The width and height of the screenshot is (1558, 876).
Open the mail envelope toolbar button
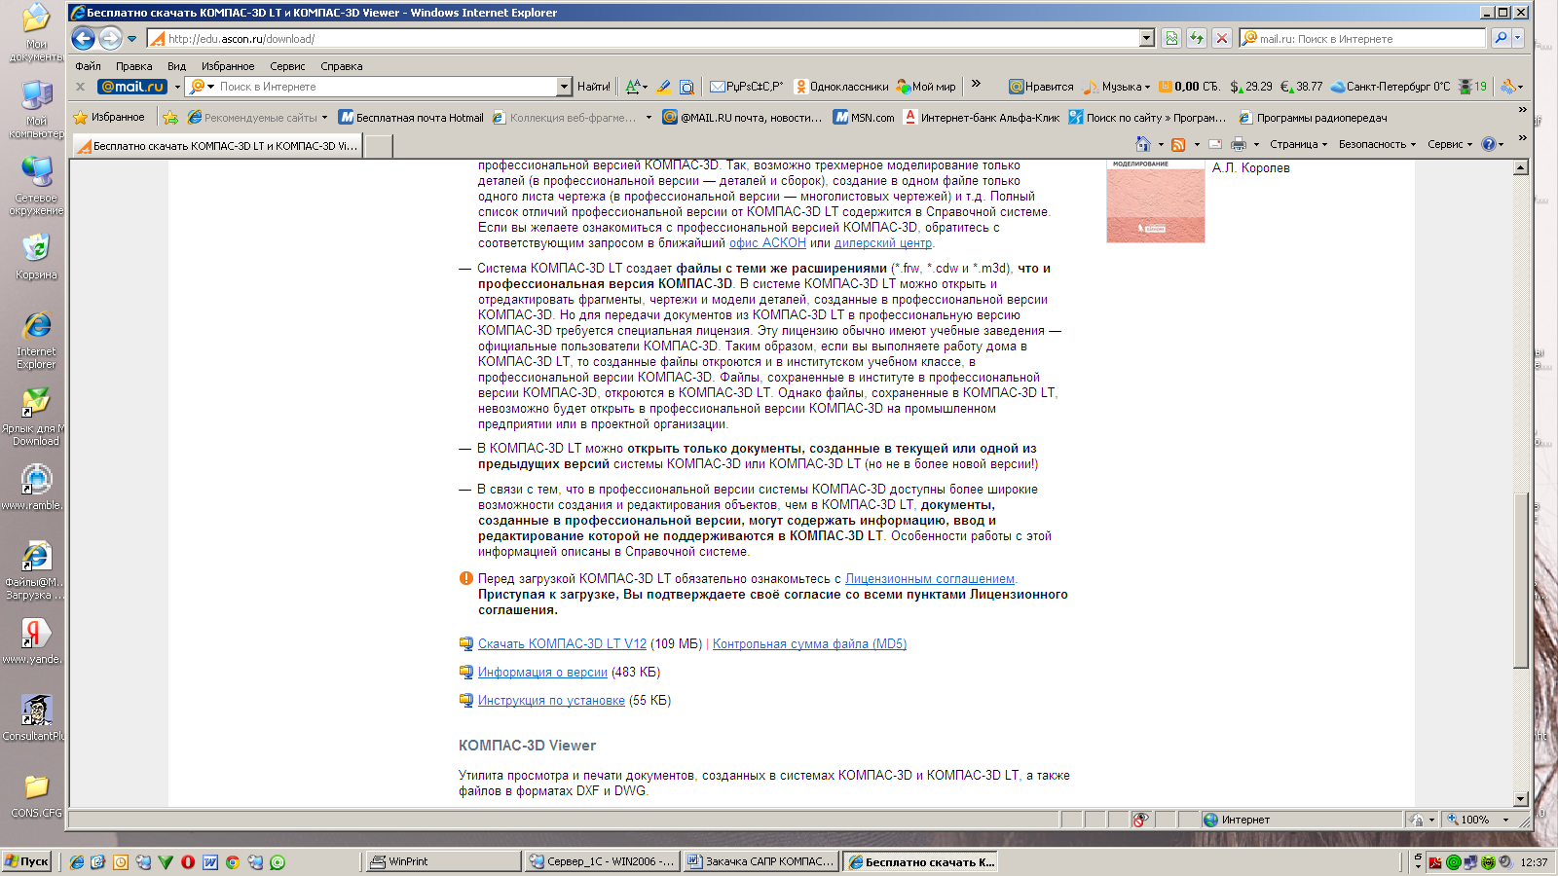(746, 87)
